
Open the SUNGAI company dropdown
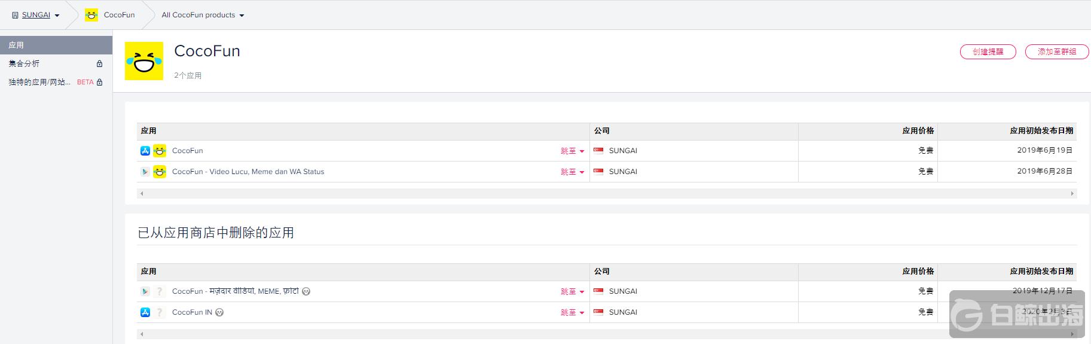(36, 15)
